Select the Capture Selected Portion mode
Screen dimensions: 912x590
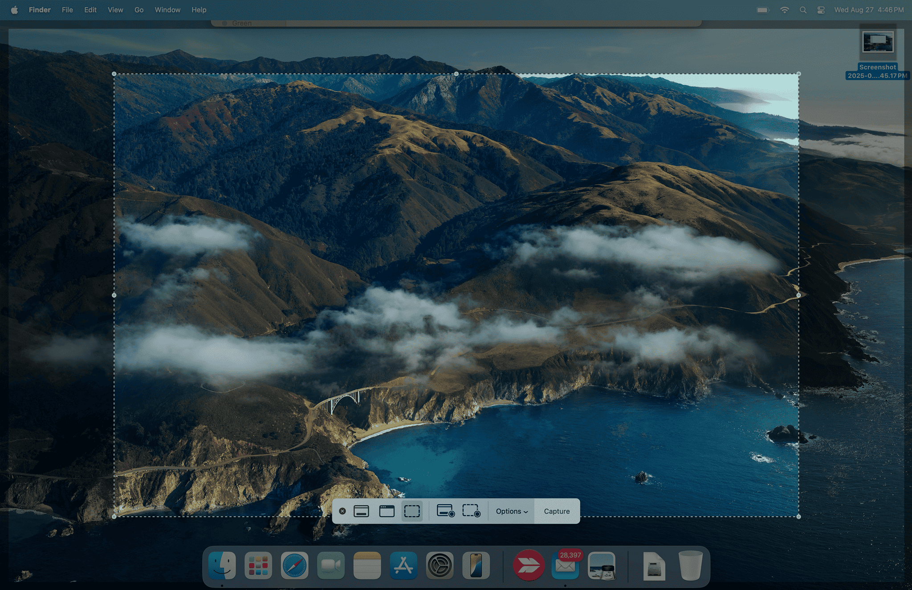pyautogui.click(x=411, y=511)
